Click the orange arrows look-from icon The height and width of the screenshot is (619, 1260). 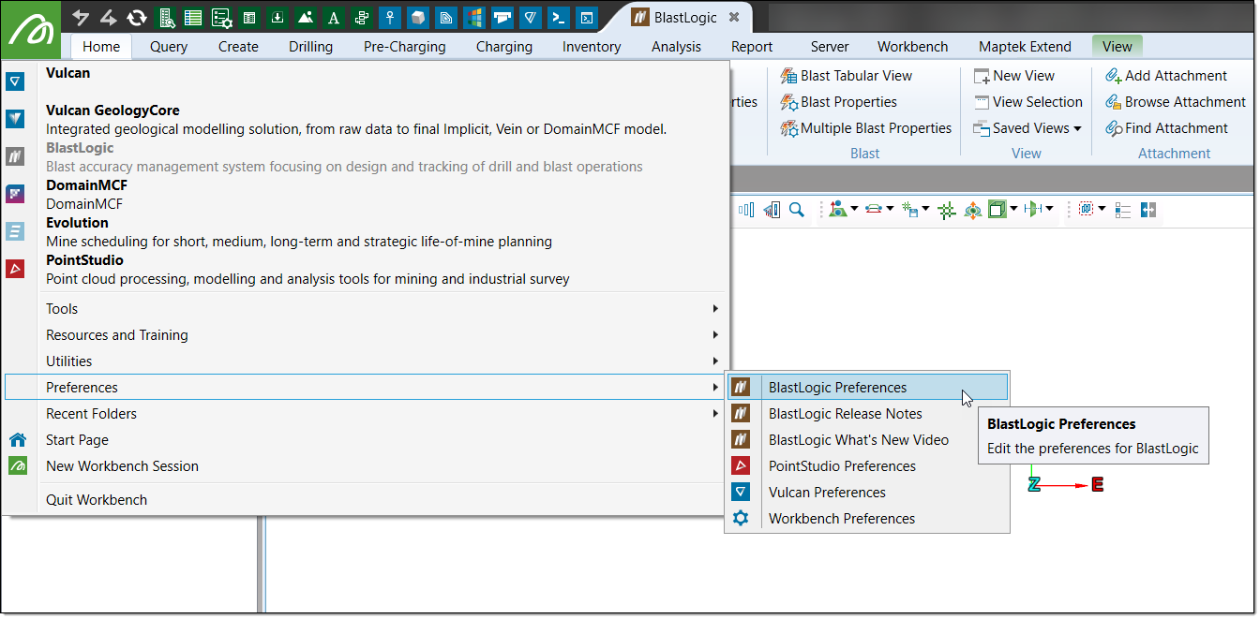(x=972, y=210)
